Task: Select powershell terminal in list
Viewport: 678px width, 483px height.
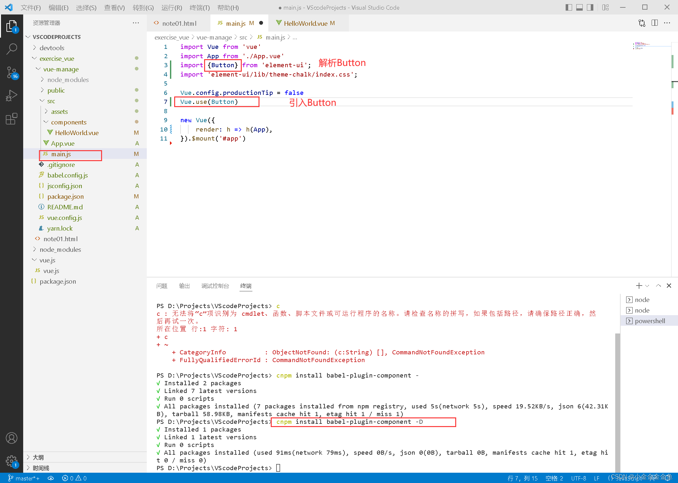Action: click(650, 321)
